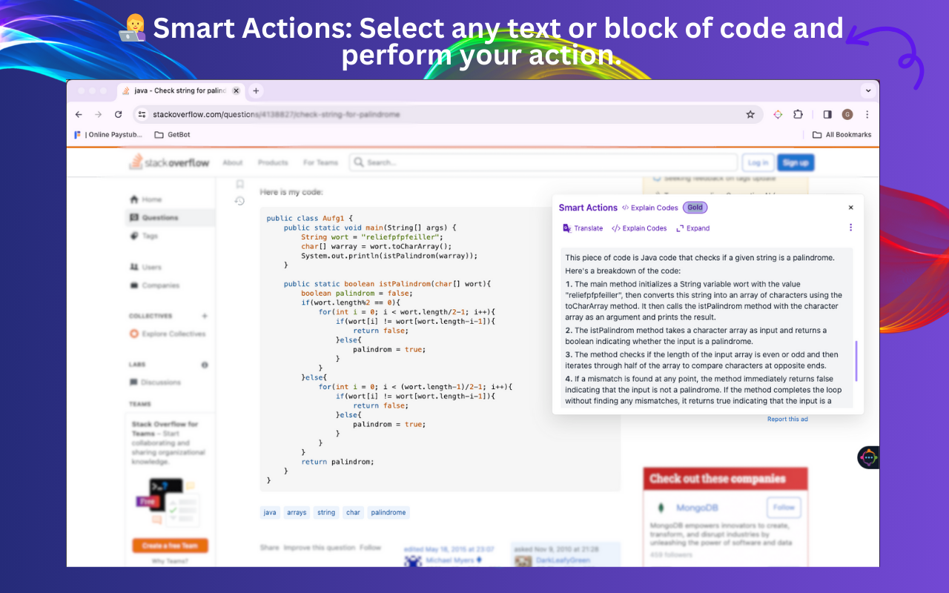Open the string tag

coord(326,512)
